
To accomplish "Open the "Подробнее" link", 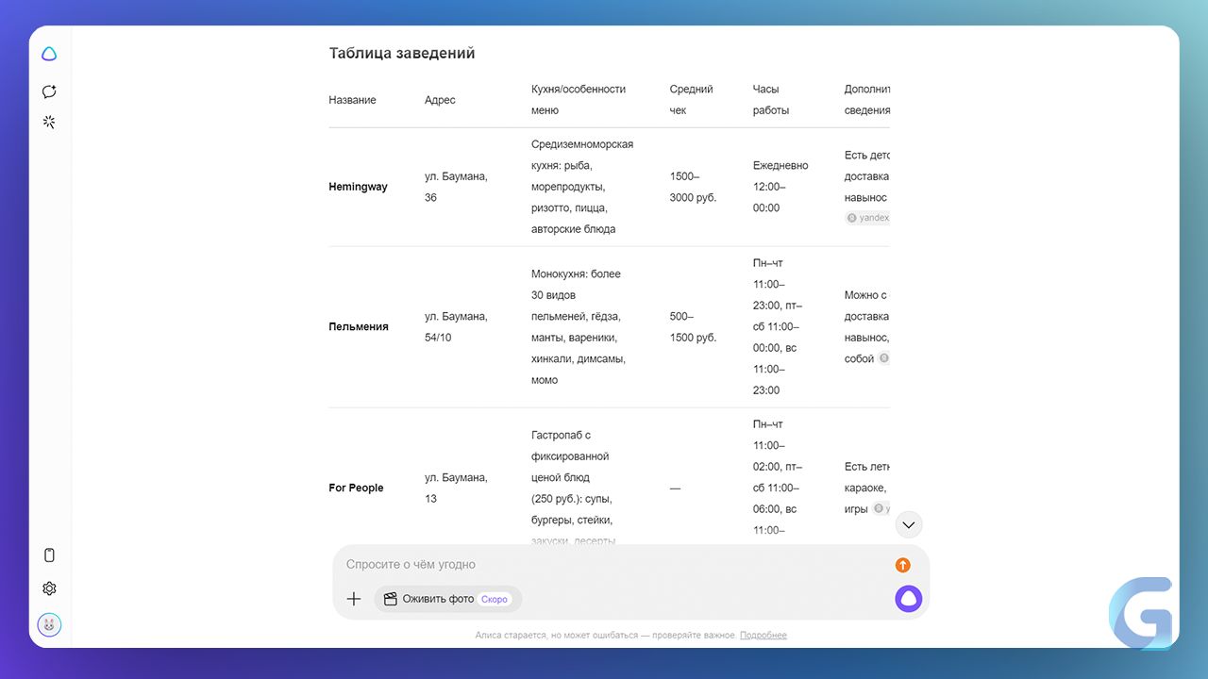I will [763, 636].
